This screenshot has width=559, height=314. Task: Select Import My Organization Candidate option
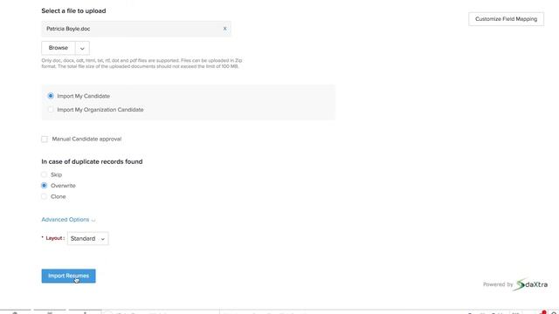51,110
